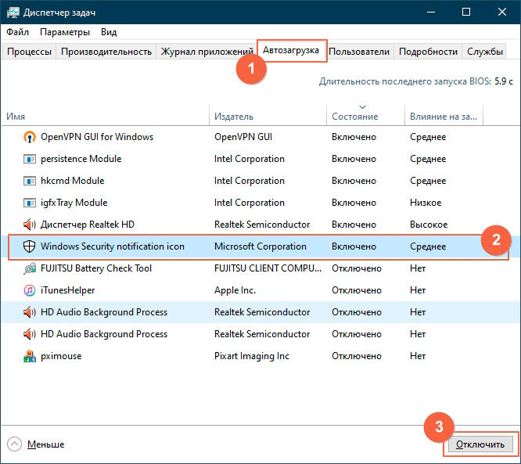Select Windows Security notification icon entry

pos(260,246)
